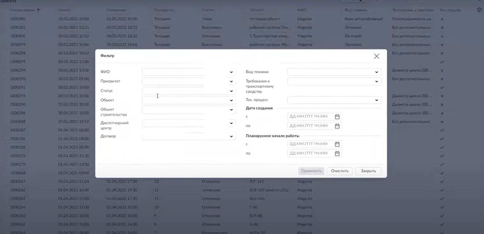Select request number 1000295 in the table
Screen dimensions: 484x234
[x=18, y=62]
